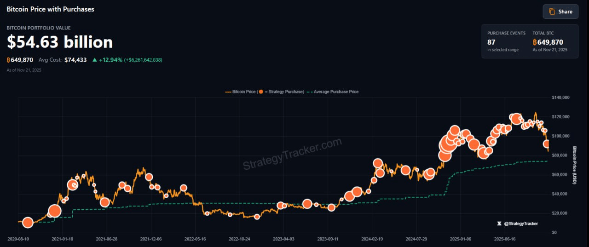Click the orange Strategy Purchase legend dot

pos(261,92)
